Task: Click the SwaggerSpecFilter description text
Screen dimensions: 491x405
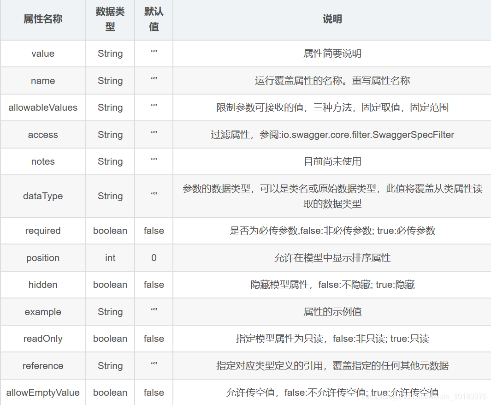Action: click(x=331, y=134)
